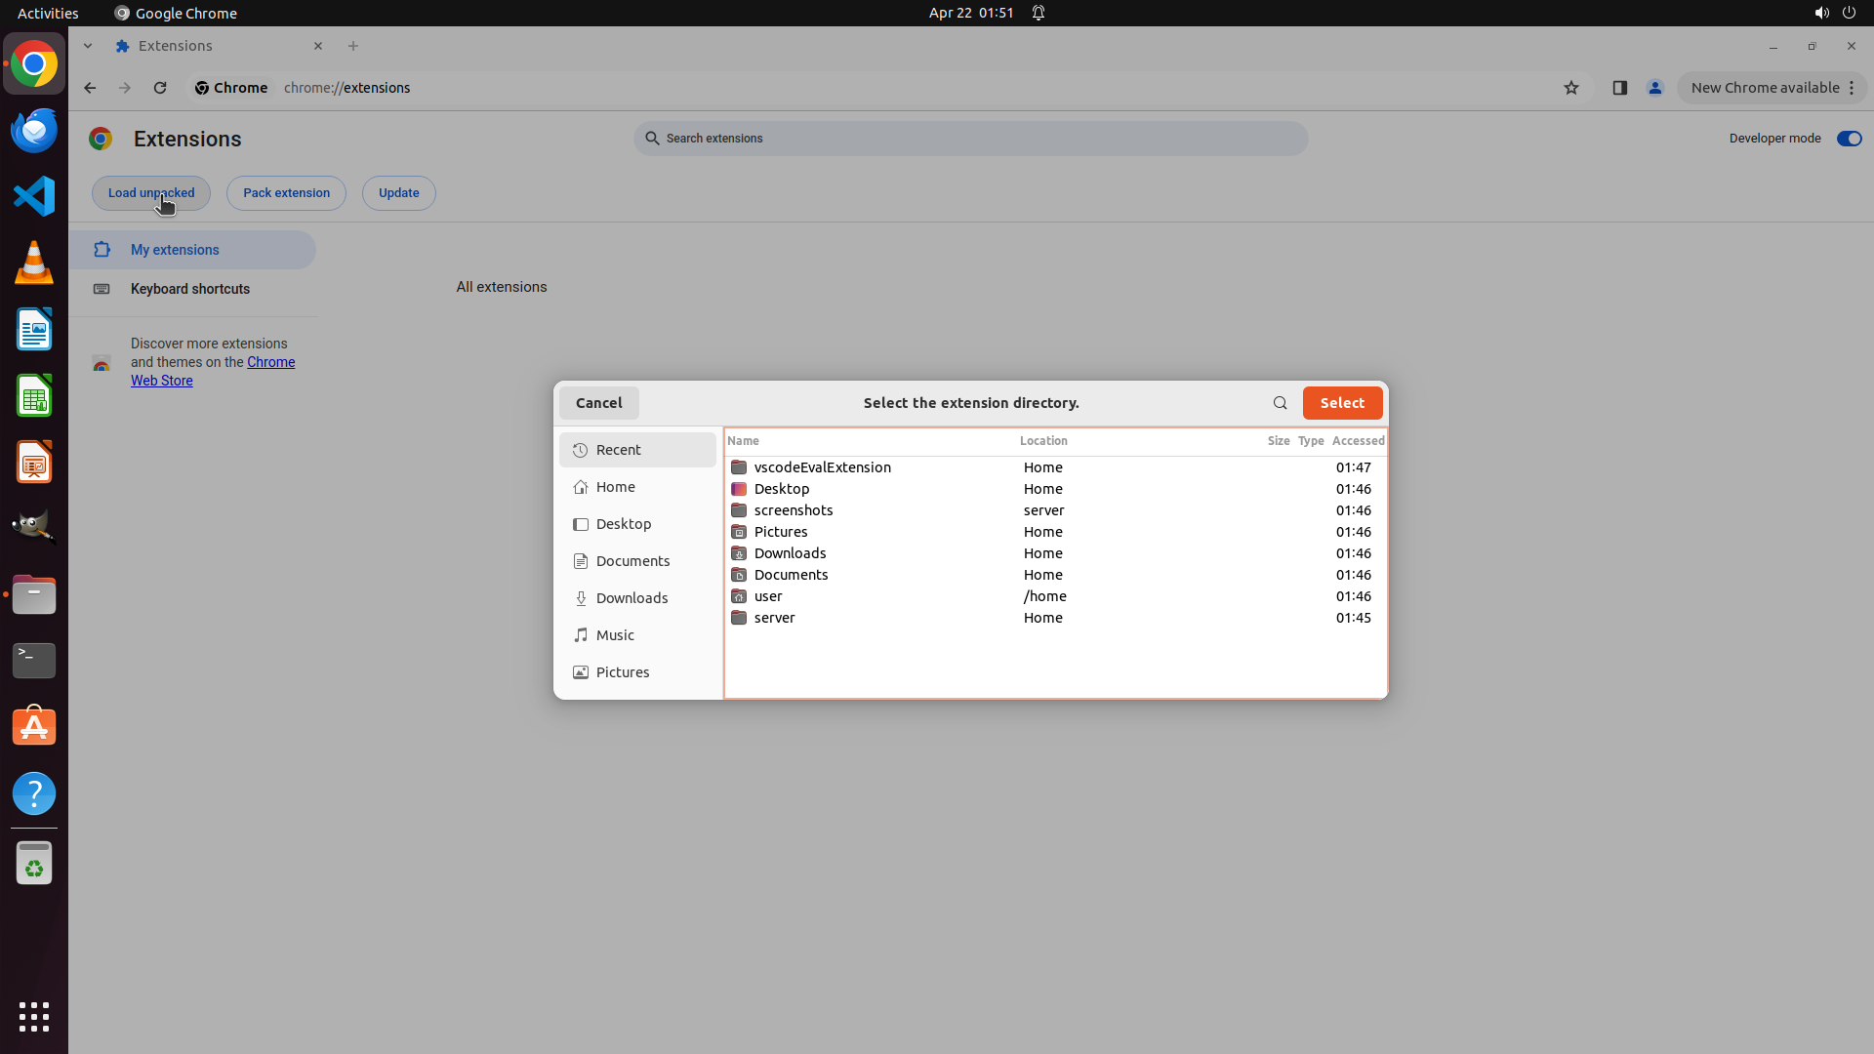The width and height of the screenshot is (1874, 1054).
Task: Open the tab search dropdown arrow
Action: tap(88, 46)
